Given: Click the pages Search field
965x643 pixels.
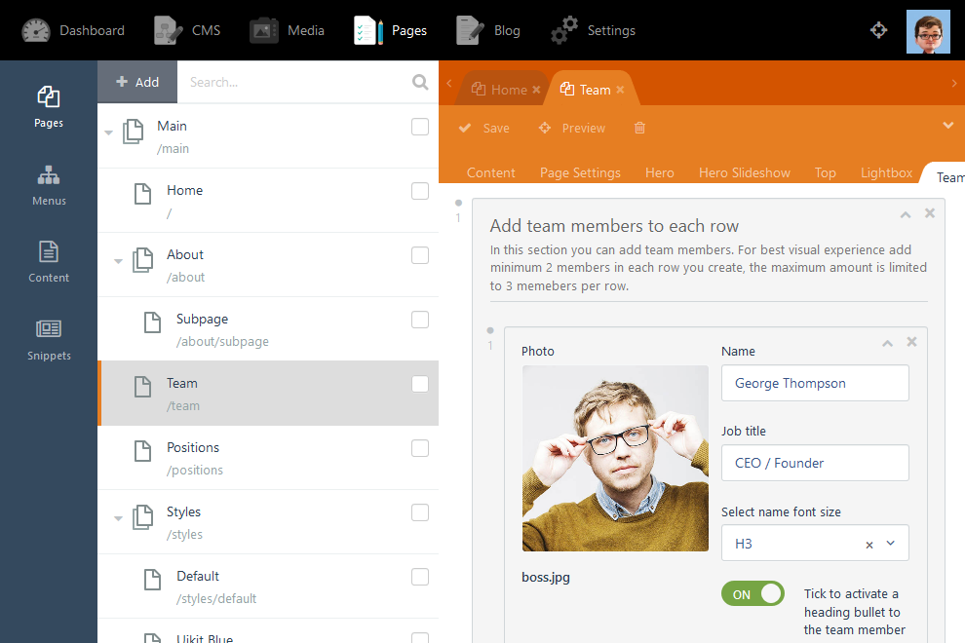Looking at the screenshot, I should [294, 82].
